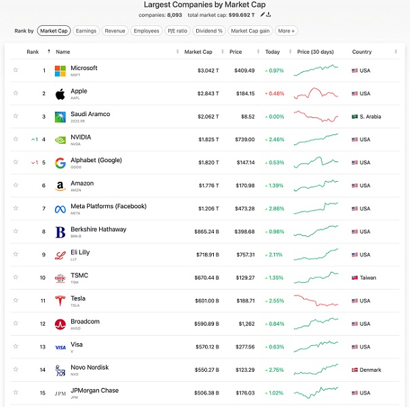The width and height of the screenshot is (410, 407).
Task: Toggle the favorite star for Eli Lilly
Action: (16, 255)
